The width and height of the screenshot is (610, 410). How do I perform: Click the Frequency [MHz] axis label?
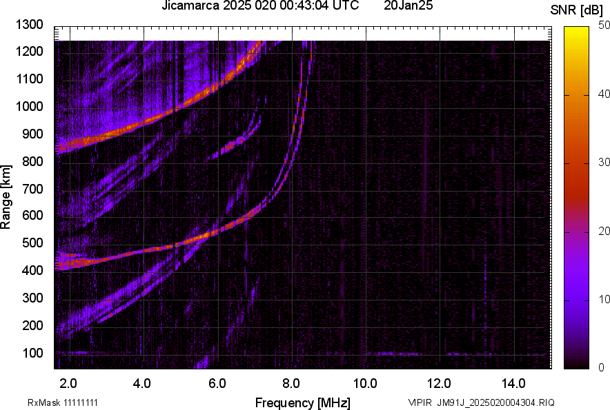(x=302, y=402)
